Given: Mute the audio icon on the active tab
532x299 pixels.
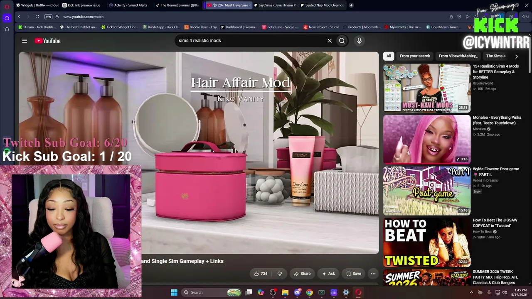Looking at the screenshot, I should coord(214,5).
